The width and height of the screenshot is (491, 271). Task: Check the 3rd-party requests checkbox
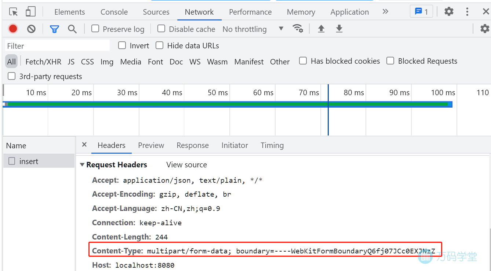(12, 76)
